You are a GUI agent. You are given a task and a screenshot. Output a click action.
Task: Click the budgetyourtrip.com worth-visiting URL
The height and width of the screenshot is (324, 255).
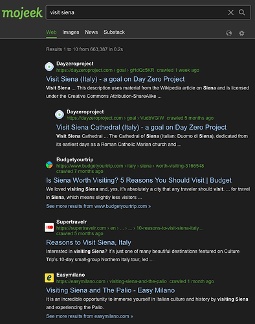pyautogui.click(x=130, y=166)
